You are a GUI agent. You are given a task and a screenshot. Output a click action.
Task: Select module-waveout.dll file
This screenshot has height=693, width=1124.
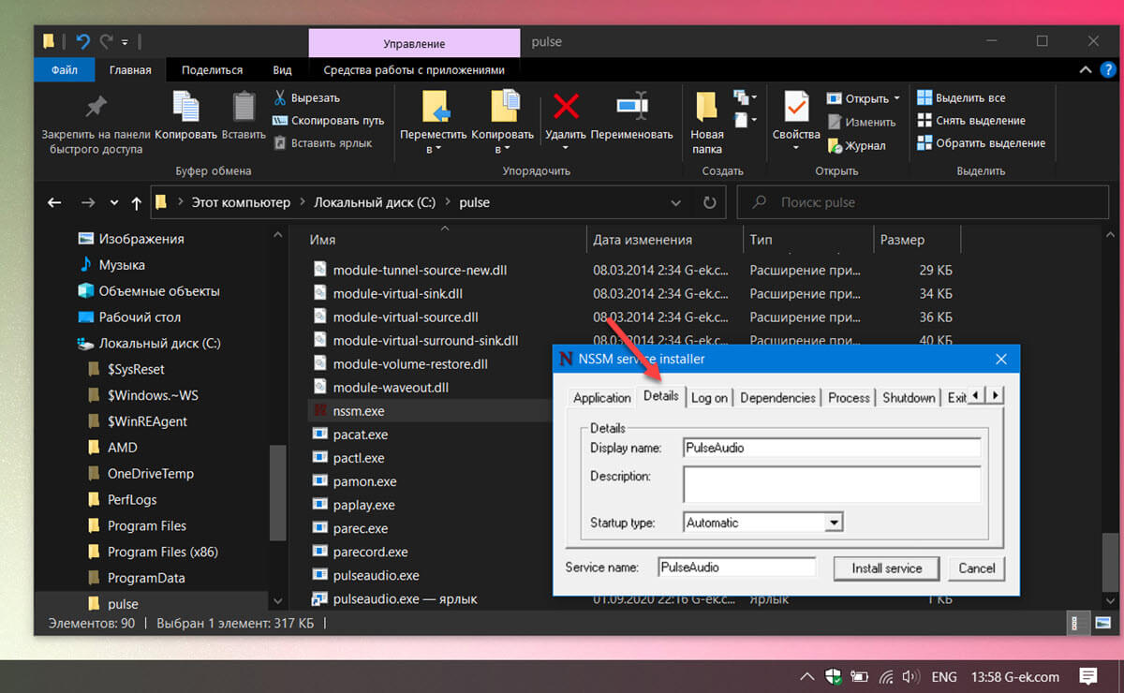pos(391,388)
